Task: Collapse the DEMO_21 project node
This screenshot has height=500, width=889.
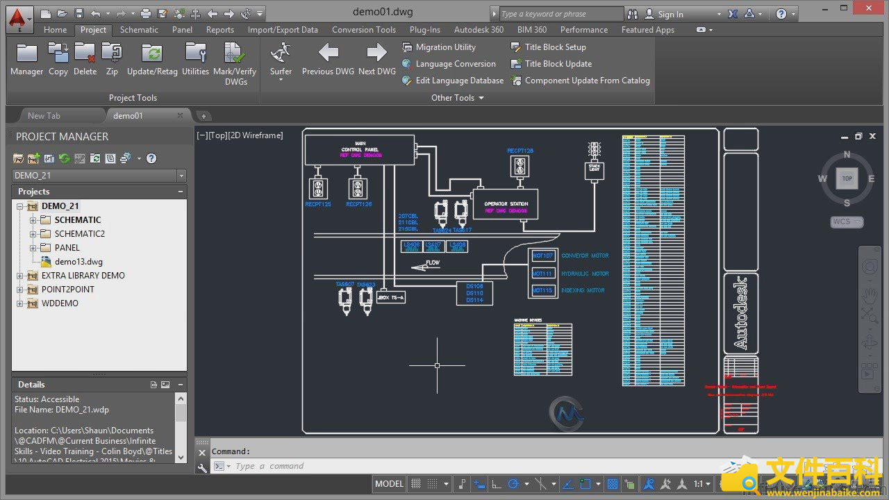Action: click(20, 206)
